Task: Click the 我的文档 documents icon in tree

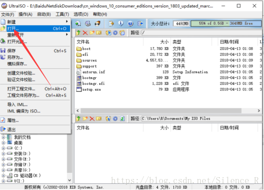Action: coord(10,137)
